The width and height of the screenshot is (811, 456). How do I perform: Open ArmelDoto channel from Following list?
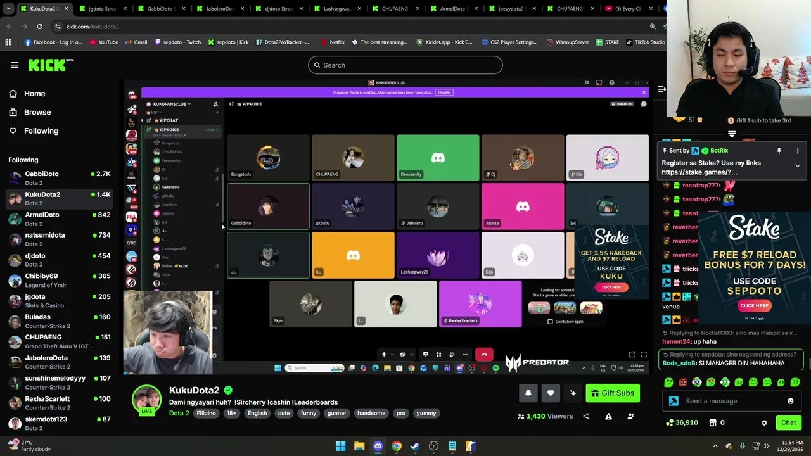(x=59, y=219)
